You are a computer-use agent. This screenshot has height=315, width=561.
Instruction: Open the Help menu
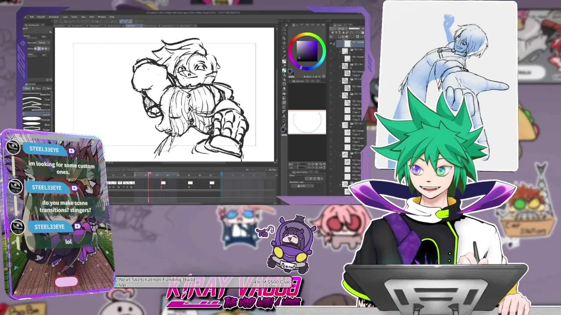click(112, 17)
